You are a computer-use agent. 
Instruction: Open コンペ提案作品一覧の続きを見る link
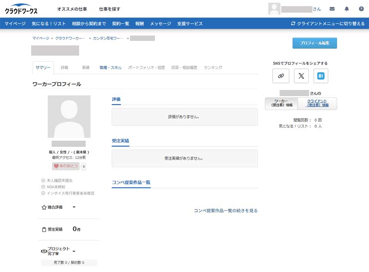[x=225, y=211]
